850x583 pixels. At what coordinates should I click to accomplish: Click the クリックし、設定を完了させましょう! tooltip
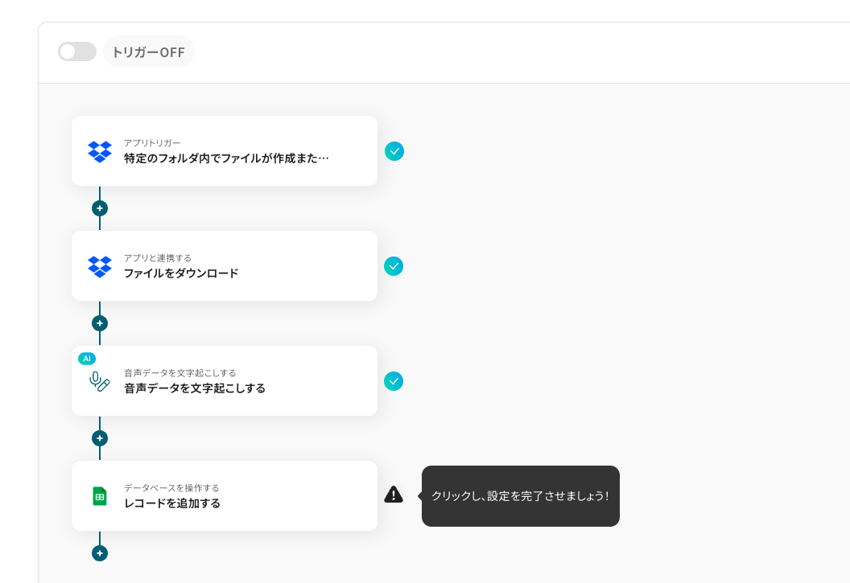521,496
